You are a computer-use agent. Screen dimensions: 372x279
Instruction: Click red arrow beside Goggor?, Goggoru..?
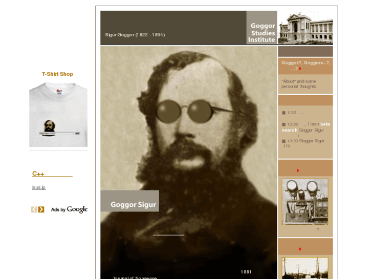pyautogui.click(x=300, y=69)
